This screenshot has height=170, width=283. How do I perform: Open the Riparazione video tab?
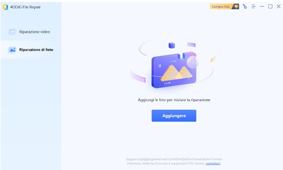point(31,32)
